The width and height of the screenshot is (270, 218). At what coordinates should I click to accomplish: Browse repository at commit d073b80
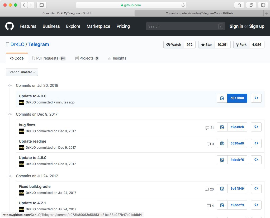coord(256,98)
